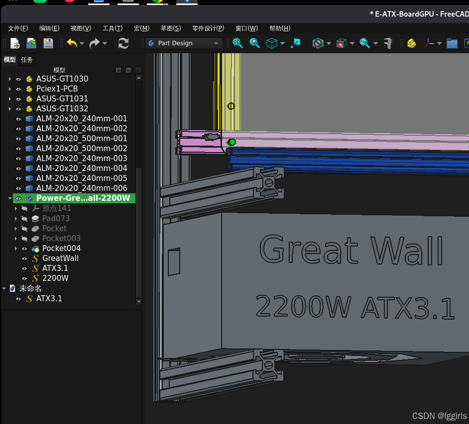469x424 pixels.
Task: Toggle visibility of ASUS-GT1030
Action: click(18, 79)
